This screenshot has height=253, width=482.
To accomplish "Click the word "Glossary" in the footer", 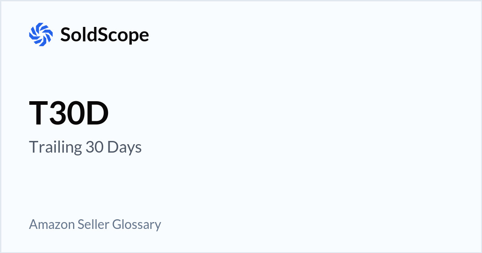I will tap(137, 224).
